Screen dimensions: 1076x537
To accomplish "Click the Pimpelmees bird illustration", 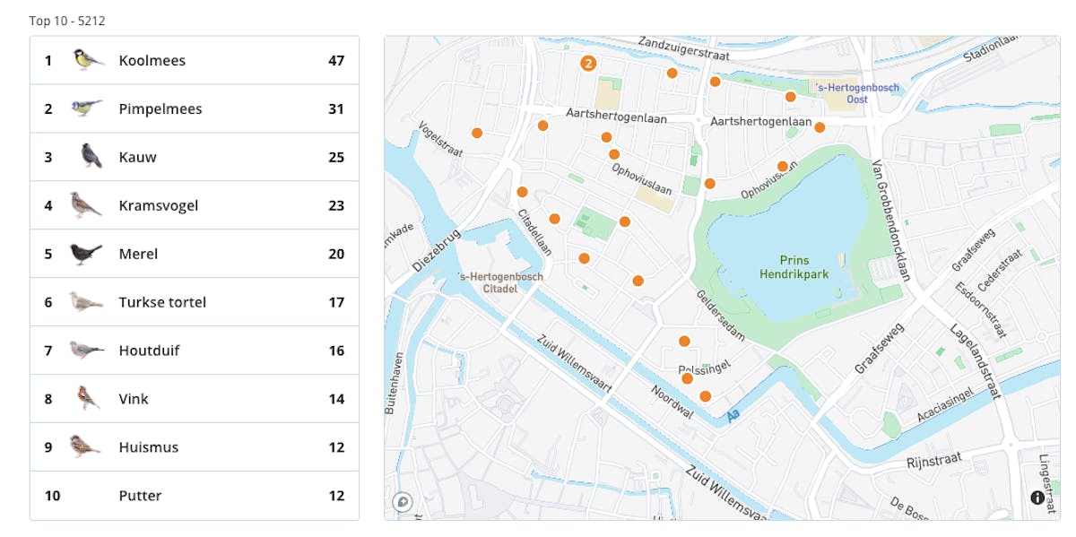I will (86, 108).
